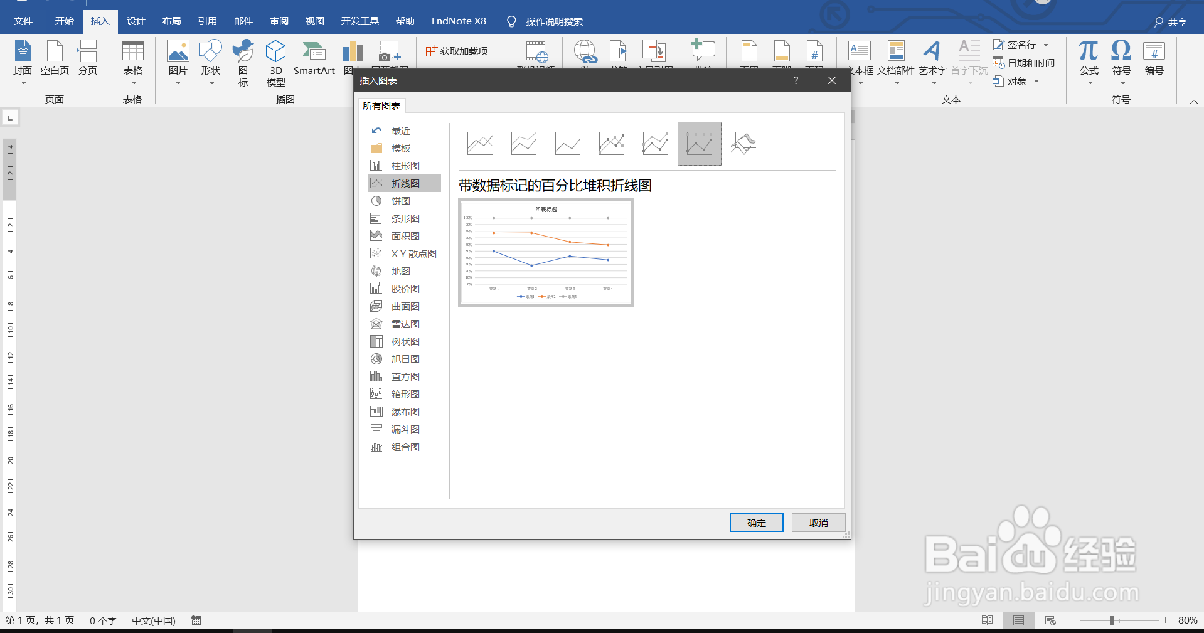The height and width of the screenshot is (633, 1204).
Task: Click Get Add-ins (获取加载项)
Action: click(457, 51)
